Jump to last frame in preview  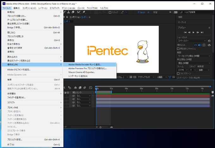(202, 33)
